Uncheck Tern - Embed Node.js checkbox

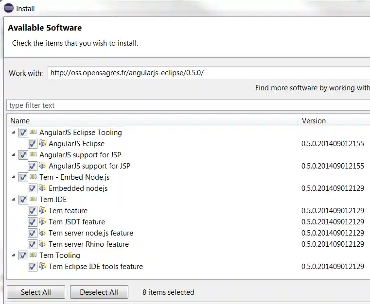(x=23, y=177)
